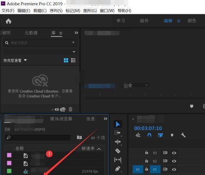Open 帮助(H) menu
The height and width of the screenshot is (175, 205).
click(x=125, y=11)
